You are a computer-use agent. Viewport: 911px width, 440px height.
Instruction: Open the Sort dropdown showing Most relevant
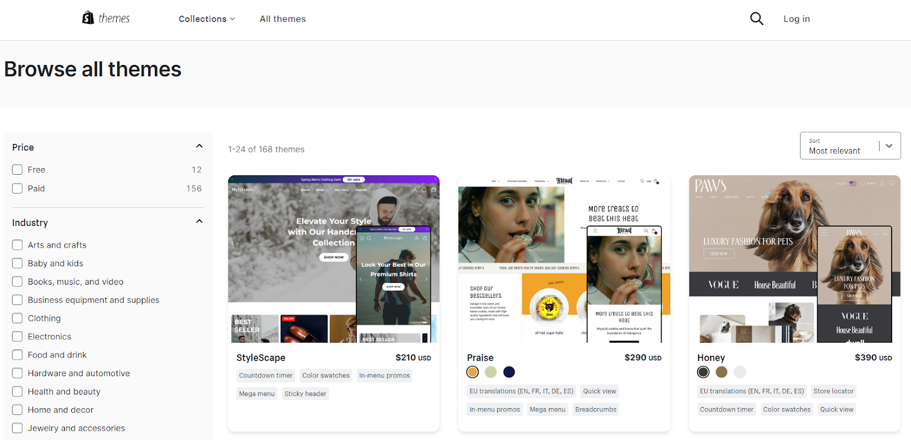[x=850, y=146]
